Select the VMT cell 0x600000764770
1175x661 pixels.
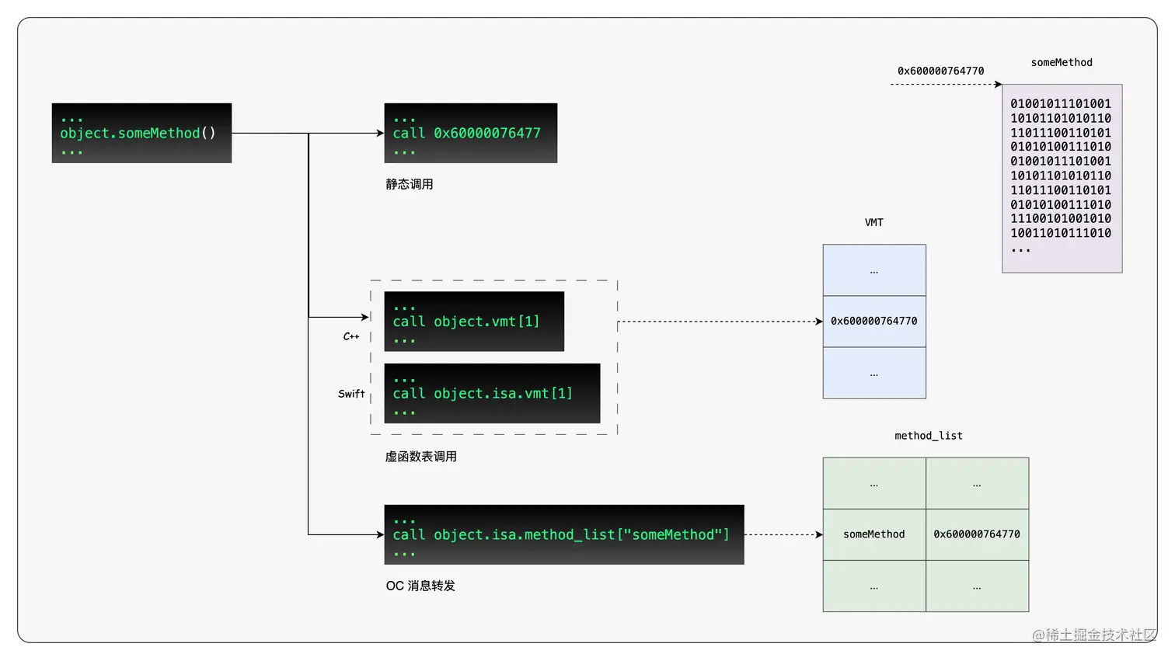click(874, 322)
